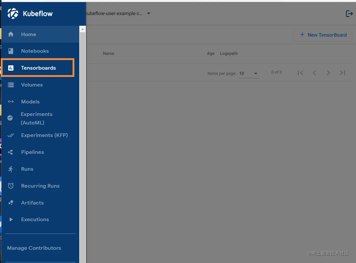Click the Home house icon
356x263 pixels.
(x=11, y=34)
